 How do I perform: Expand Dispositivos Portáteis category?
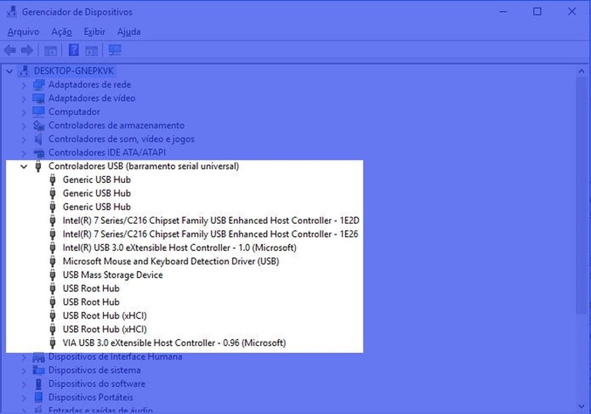pos(24,398)
